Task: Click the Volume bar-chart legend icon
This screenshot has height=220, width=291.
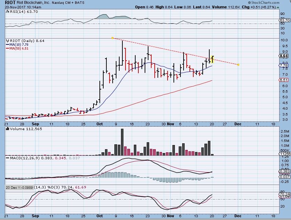Action: 8,129
